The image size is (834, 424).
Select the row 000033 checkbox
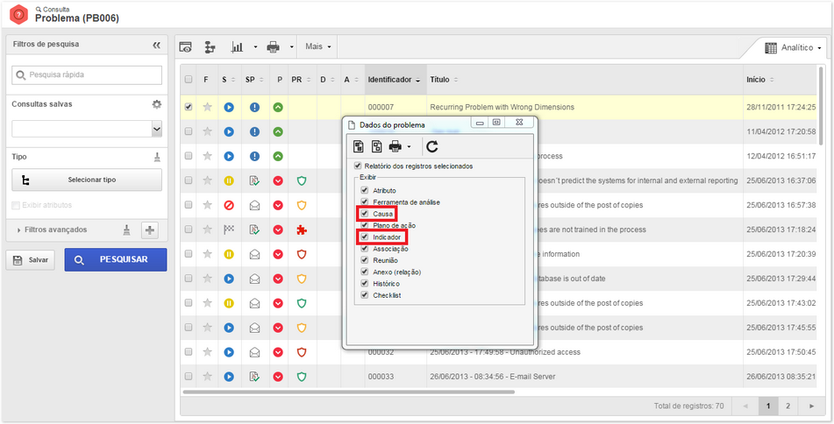[189, 377]
